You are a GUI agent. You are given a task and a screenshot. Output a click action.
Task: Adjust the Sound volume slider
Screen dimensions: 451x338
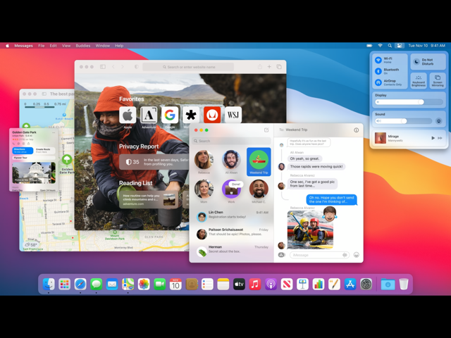[x=404, y=121]
